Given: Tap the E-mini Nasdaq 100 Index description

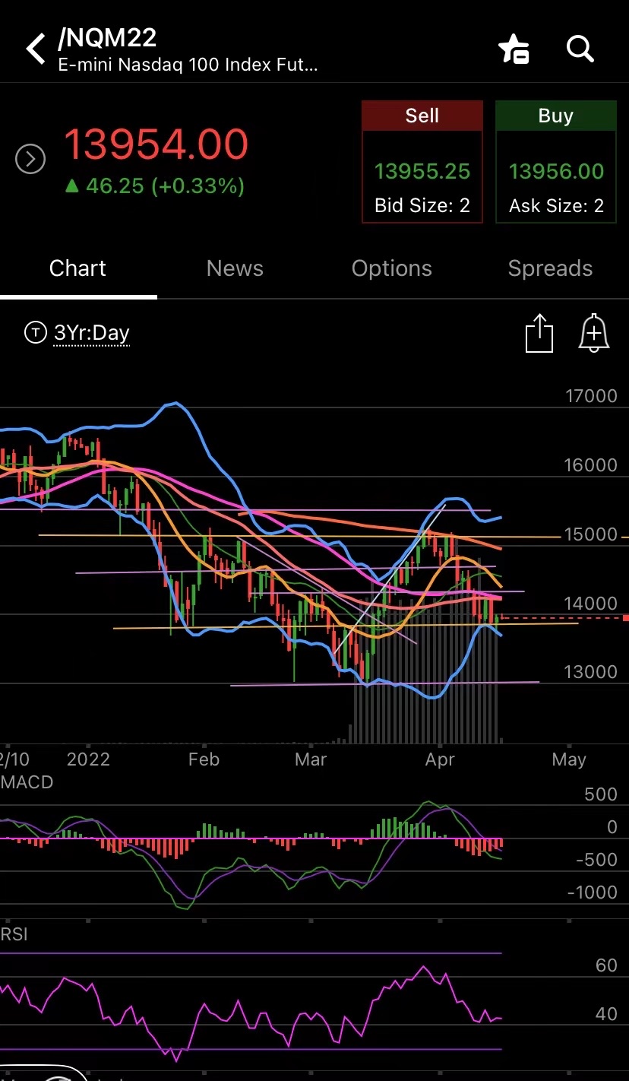Looking at the screenshot, I should (x=188, y=65).
